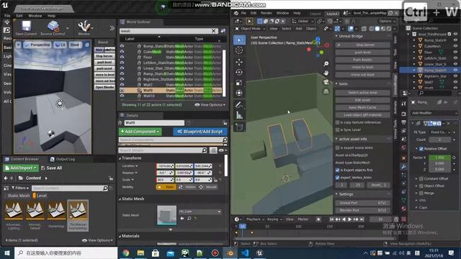Toggle Relative Offset checkbox in Array modifier
Viewport: 461px width, 259px height.
pyautogui.click(x=421, y=149)
